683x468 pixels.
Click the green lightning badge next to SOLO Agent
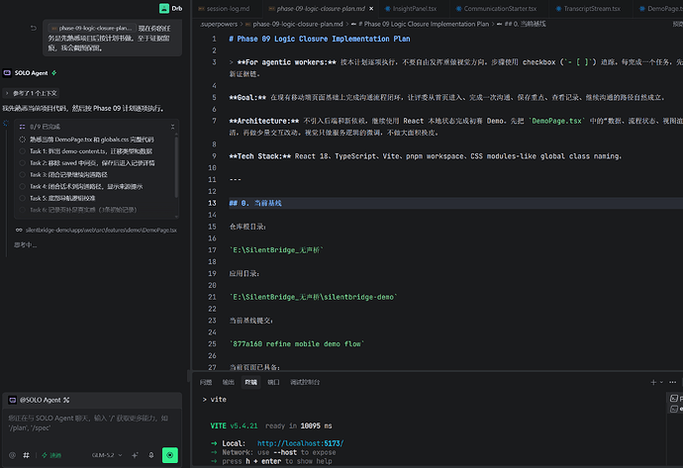tap(54, 72)
